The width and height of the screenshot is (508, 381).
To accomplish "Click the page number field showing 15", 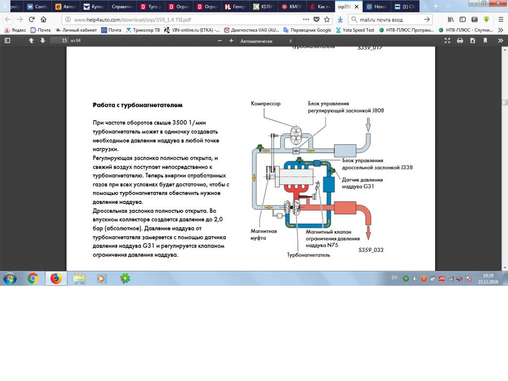I will tap(59, 41).
